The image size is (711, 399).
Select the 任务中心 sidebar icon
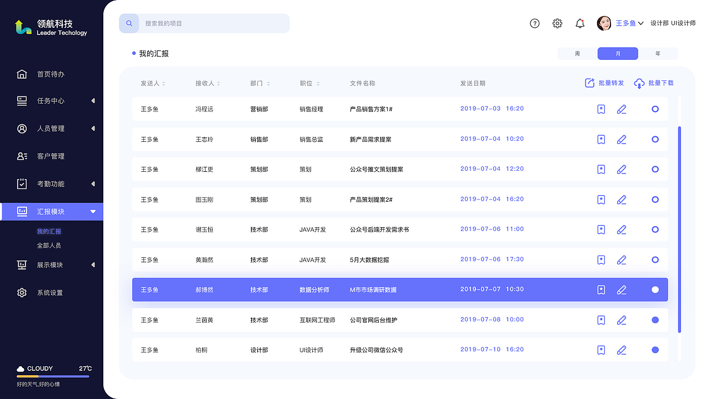(22, 101)
